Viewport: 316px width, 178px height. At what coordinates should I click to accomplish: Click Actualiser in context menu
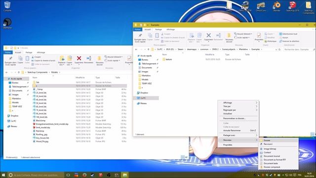point(238,114)
